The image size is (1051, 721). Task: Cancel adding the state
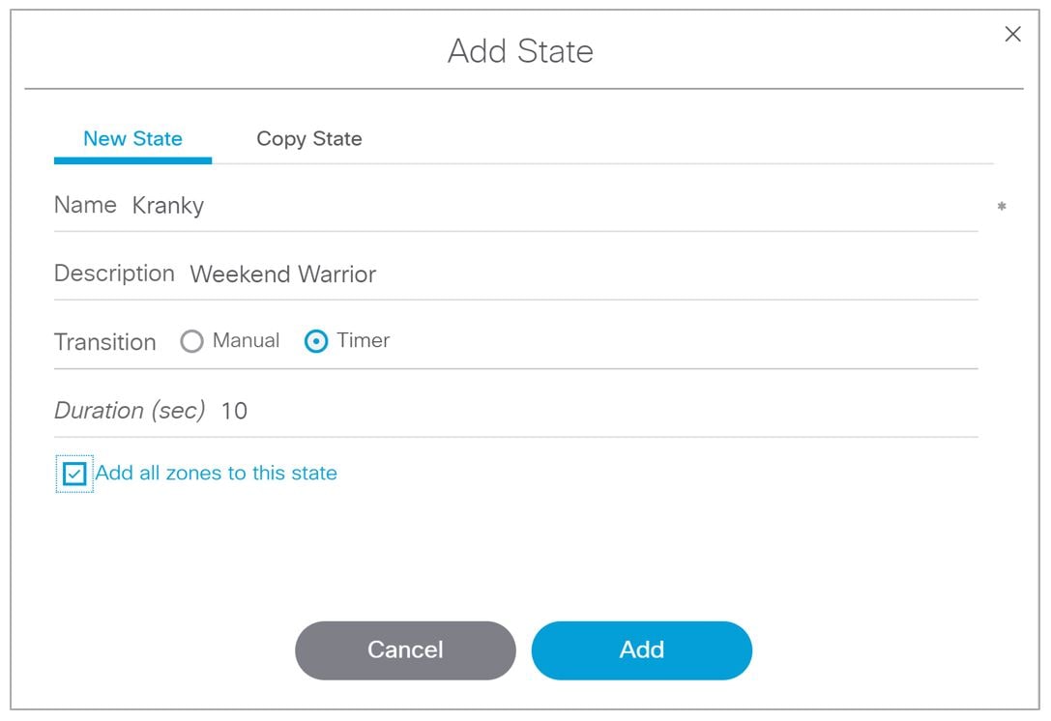pos(405,650)
